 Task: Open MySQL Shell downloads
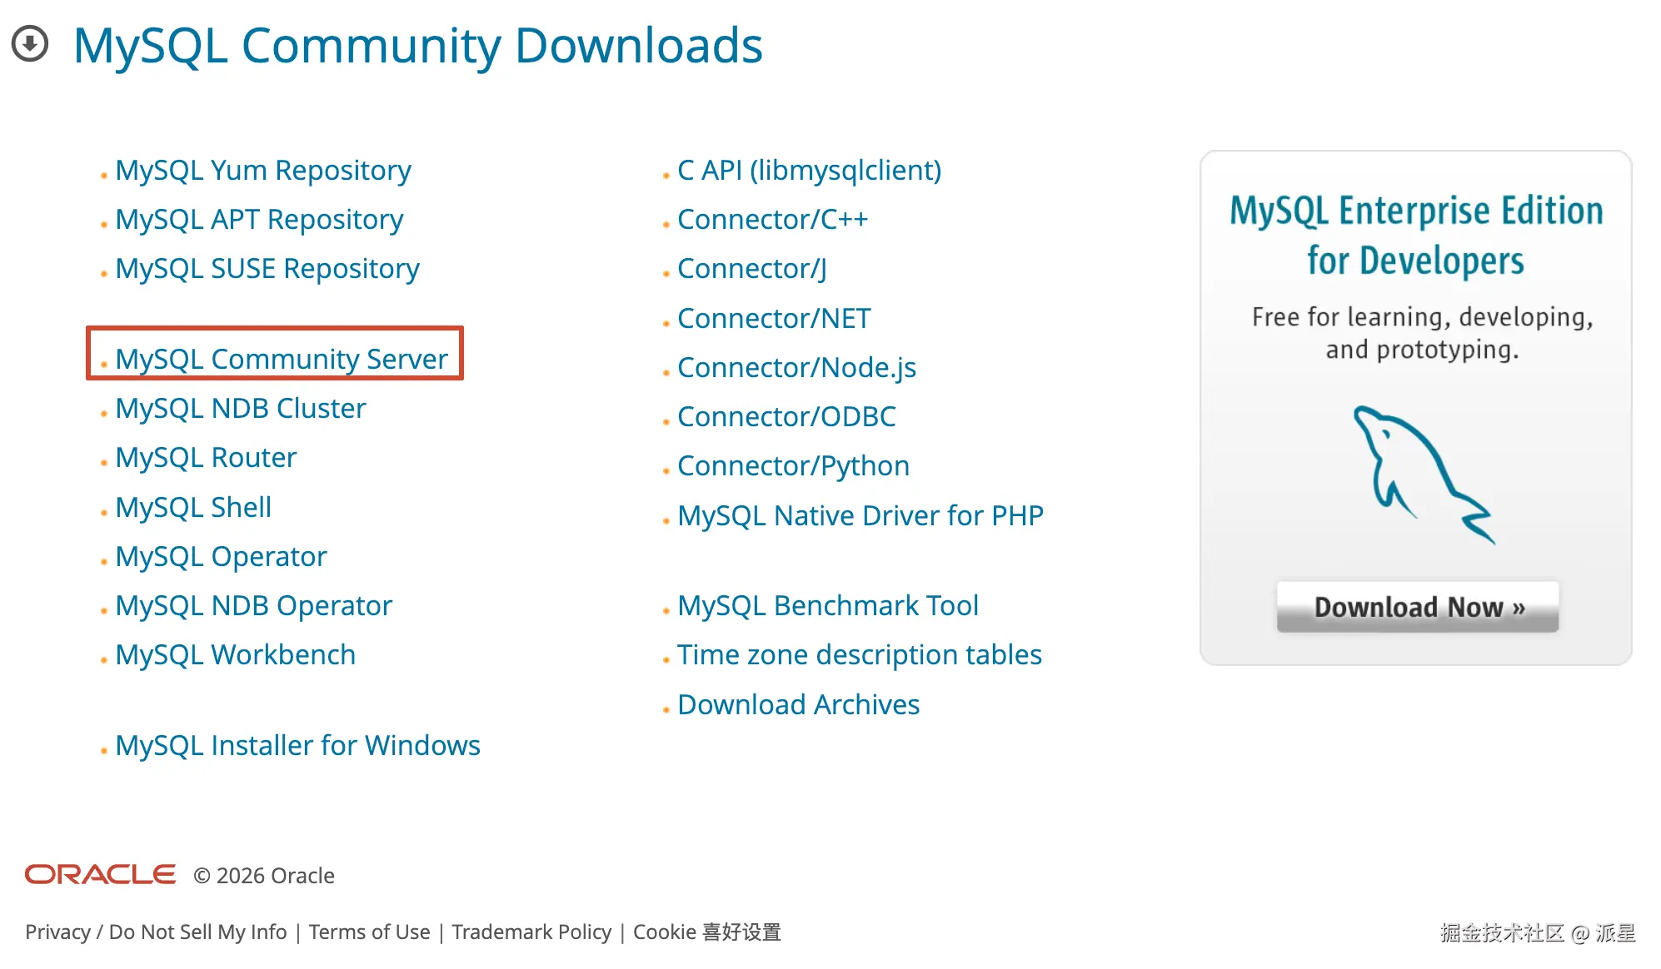pos(193,507)
